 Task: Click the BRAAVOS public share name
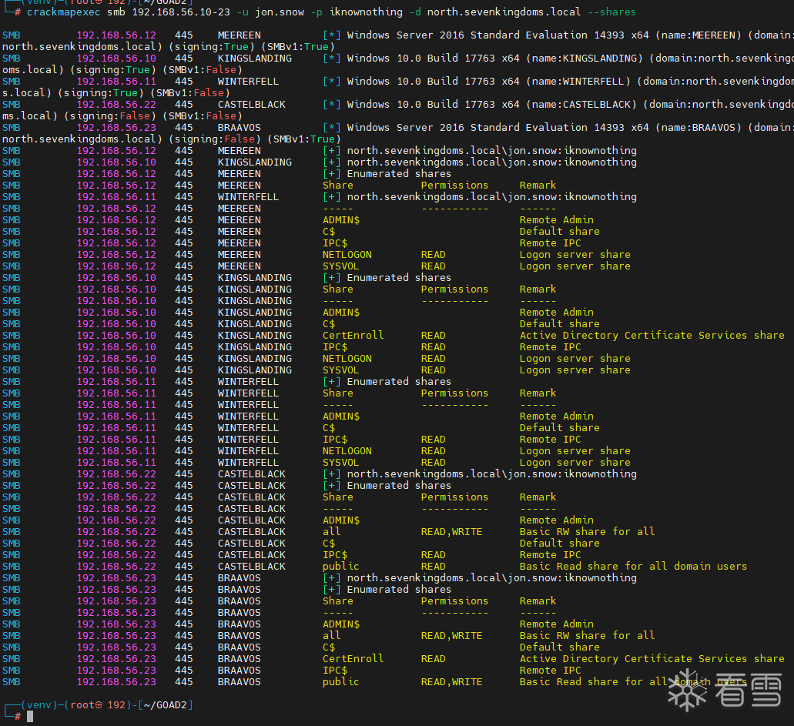(x=340, y=681)
